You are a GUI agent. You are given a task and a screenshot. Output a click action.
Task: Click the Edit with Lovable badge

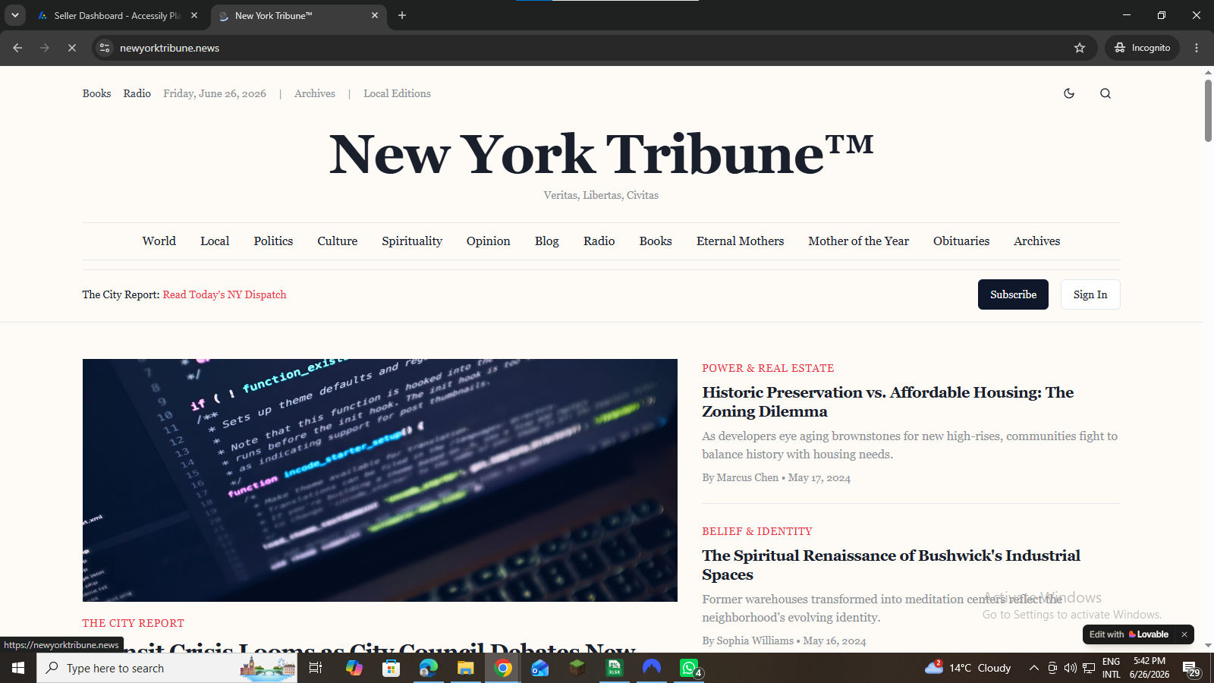click(x=1129, y=634)
